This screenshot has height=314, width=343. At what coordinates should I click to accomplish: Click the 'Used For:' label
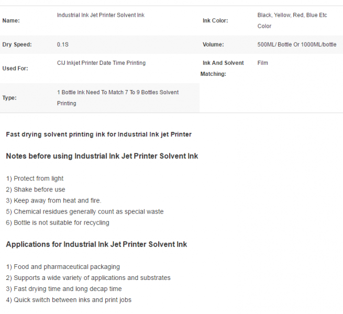coord(15,69)
